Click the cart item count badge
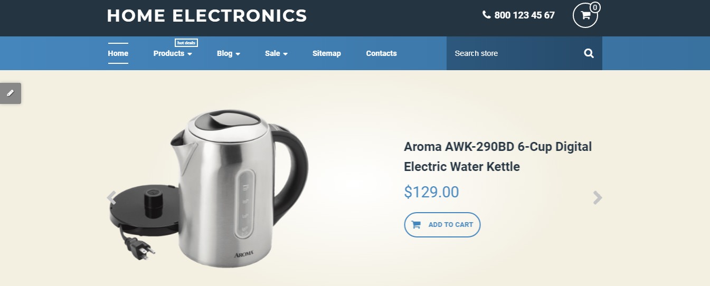This screenshot has width=710, height=286. click(x=595, y=7)
